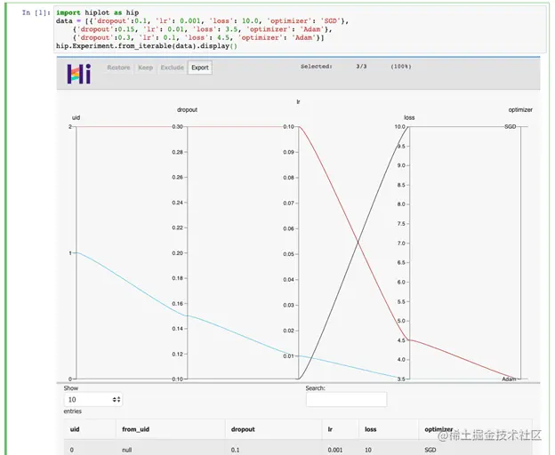Click the 4.5 tick on loss axis
The height and width of the screenshot is (455, 555).
click(401, 340)
